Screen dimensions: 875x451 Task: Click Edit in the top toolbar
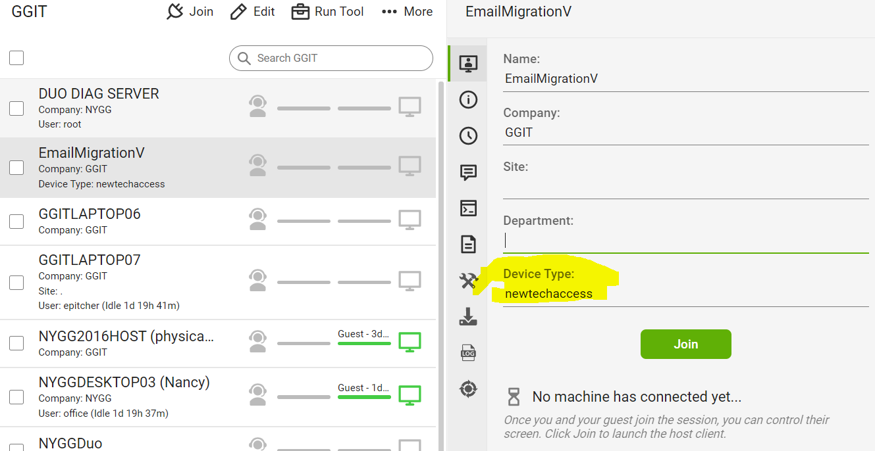[253, 12]
